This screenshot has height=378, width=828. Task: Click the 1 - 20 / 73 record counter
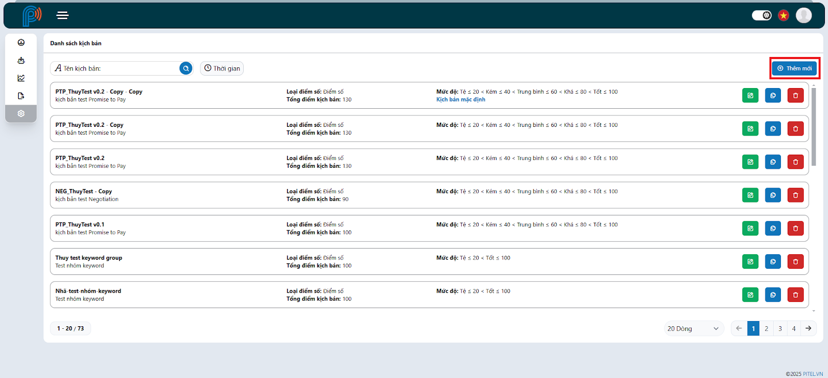pos(70,328)
